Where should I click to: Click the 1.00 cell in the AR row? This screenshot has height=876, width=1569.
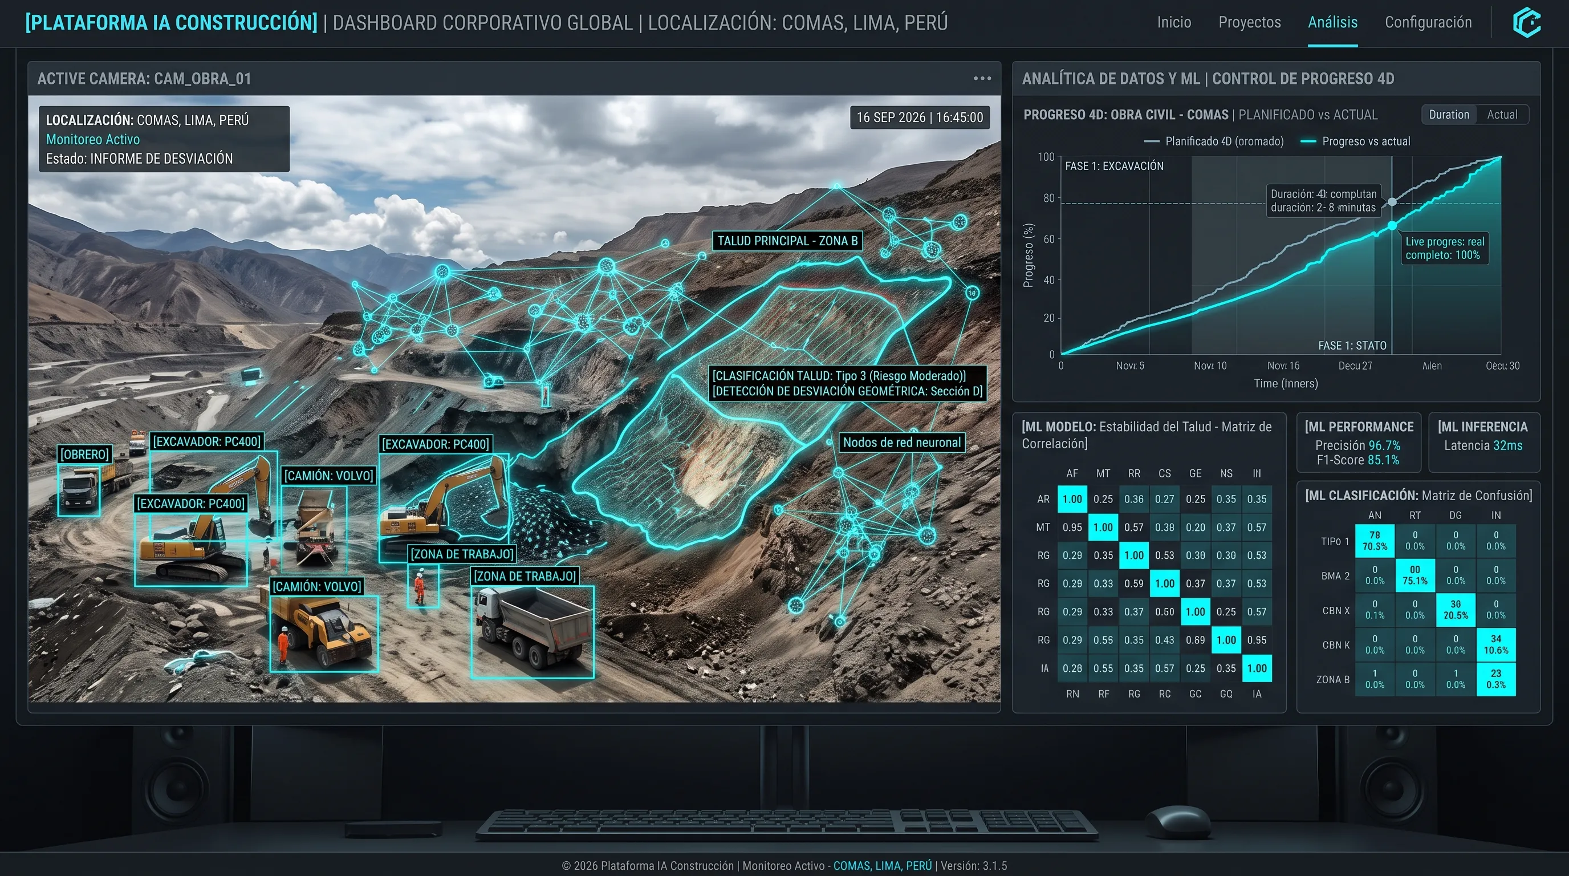pyautogui.click(x=1072, y=499)
